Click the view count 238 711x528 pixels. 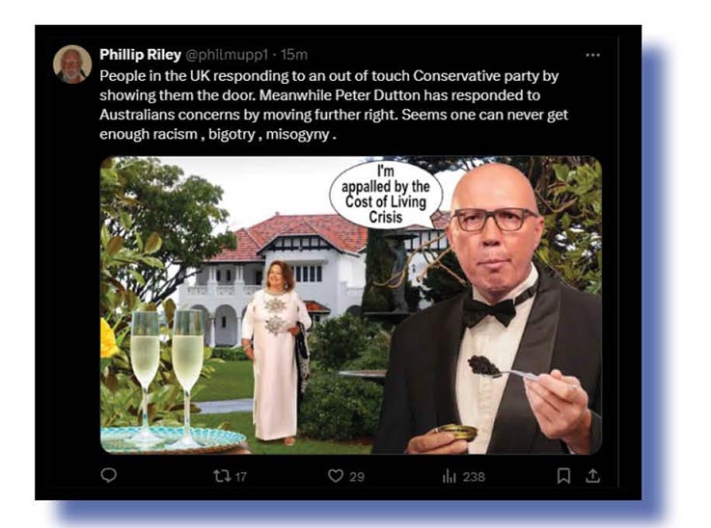pyautogui.click(x=473, y=476)
